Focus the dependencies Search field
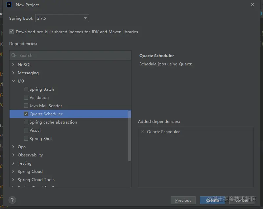Screen dimensions: 263x209 click(70, 55)
